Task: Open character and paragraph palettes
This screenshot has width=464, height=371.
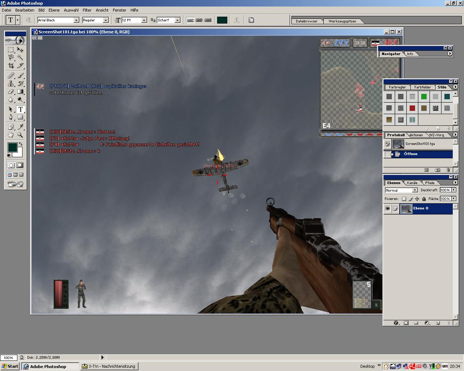Action: (x=251, y=20)
